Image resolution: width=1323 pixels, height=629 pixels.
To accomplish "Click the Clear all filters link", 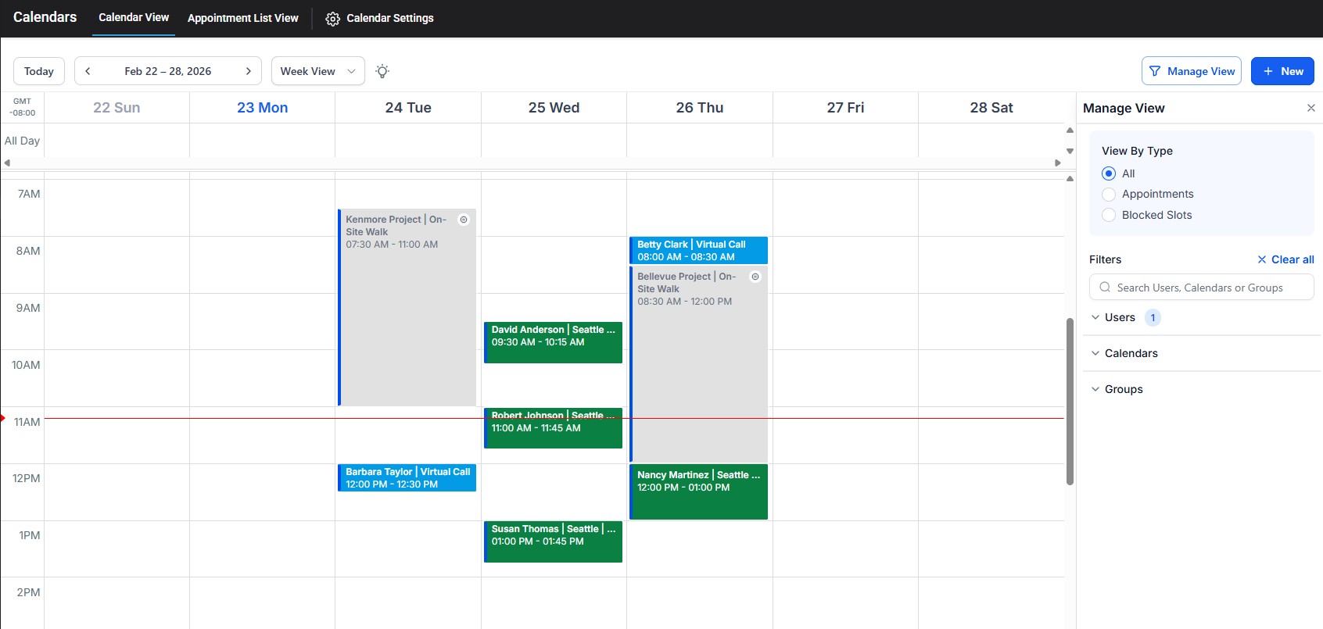I will [1285, 259].
